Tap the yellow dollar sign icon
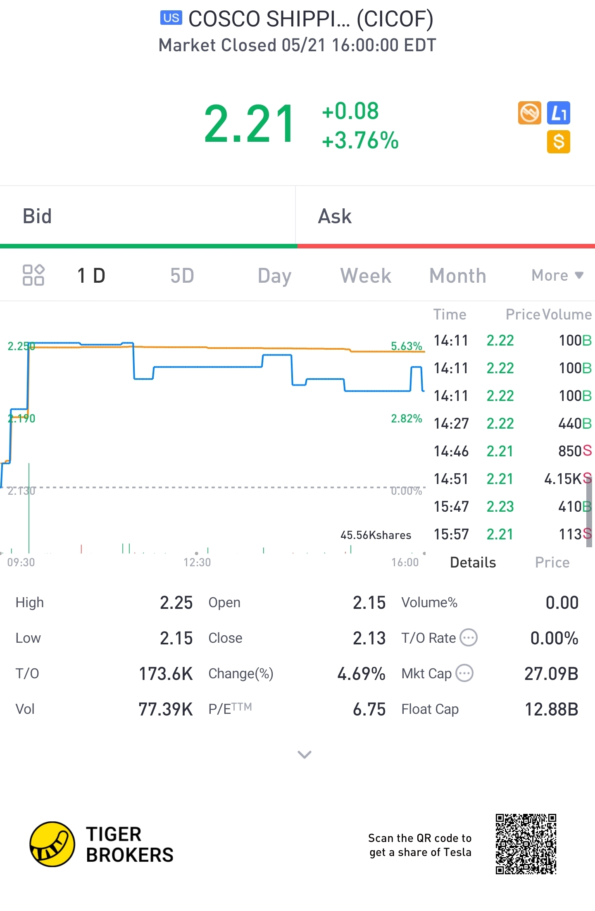 coord(559,142)
